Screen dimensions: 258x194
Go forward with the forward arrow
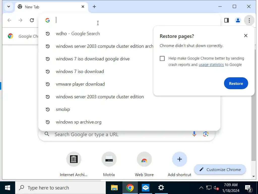20,20
